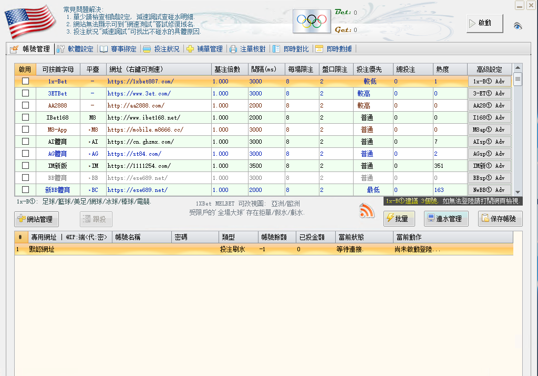Switch to the 軟體設定 tab
This screenshot has width=538, height=376.
pos(76,49)
